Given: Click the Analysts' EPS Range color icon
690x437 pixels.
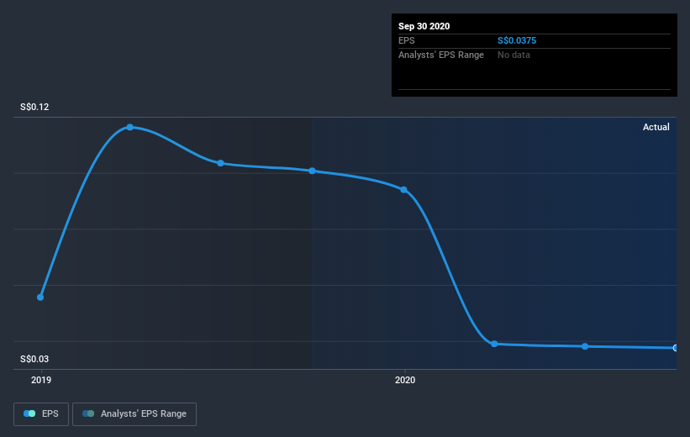Looking at the screenshot, I should pyautogui.click(x=88, y=413).
